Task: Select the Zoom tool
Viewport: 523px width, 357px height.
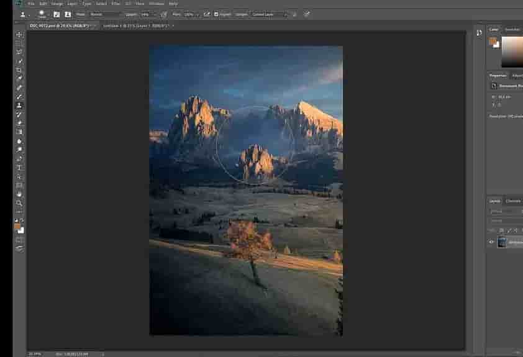Action: coord(19,203)
